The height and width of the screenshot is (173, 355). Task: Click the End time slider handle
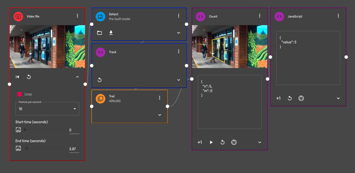click(x=27, y=148)
